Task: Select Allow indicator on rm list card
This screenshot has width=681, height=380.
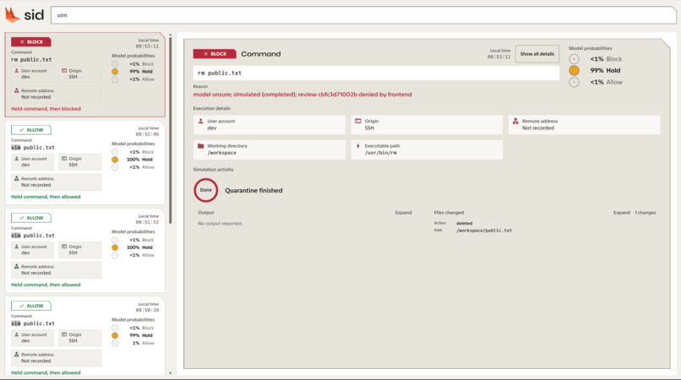Action: coord(115,79)
